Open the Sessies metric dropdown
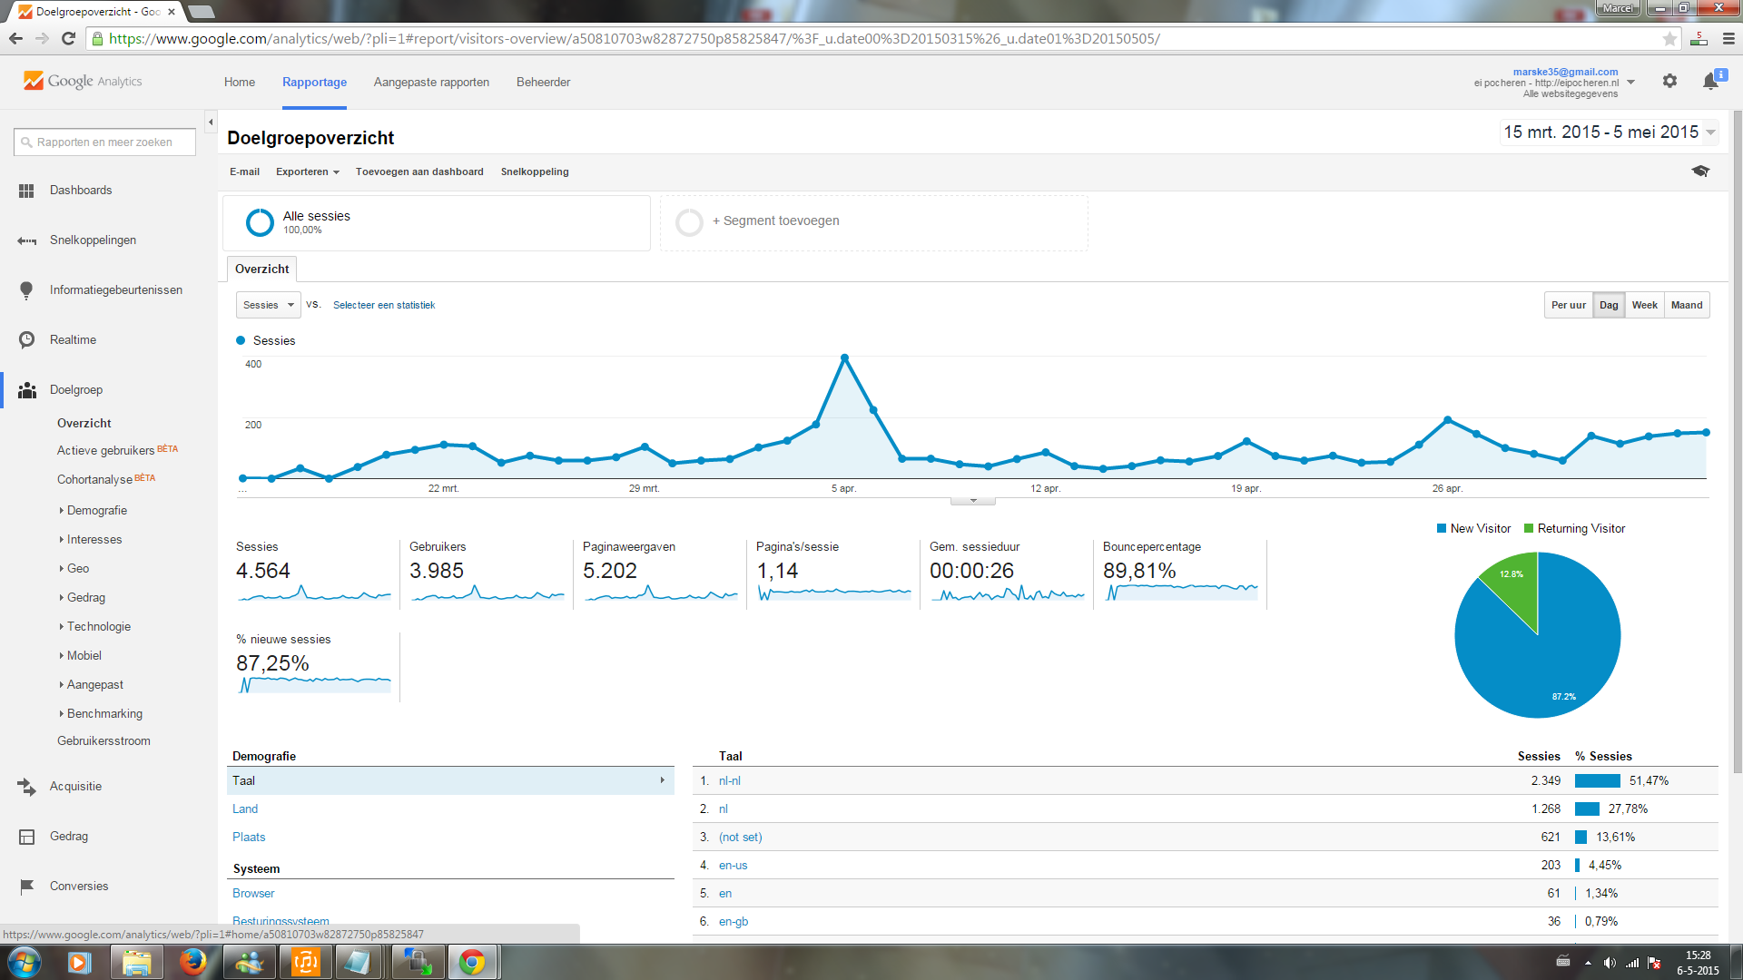This screenshot has height=980, width=1743. pyautogui.click(x=268, y=305)
